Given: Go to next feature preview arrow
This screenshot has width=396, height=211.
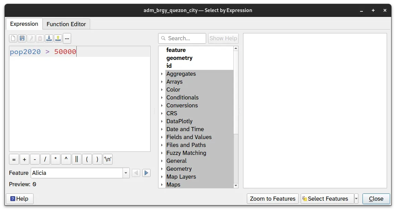Looking at the screenshot, I should tap(146, 173).
